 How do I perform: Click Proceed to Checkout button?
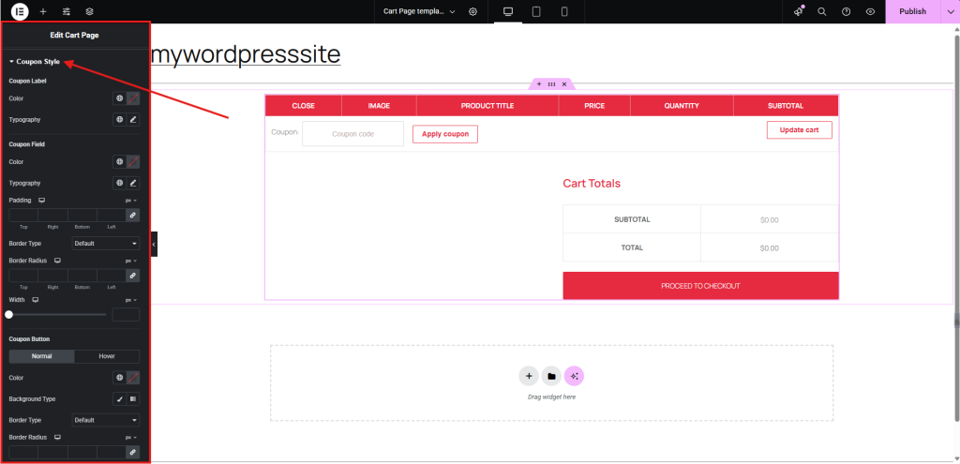point(700,286)
